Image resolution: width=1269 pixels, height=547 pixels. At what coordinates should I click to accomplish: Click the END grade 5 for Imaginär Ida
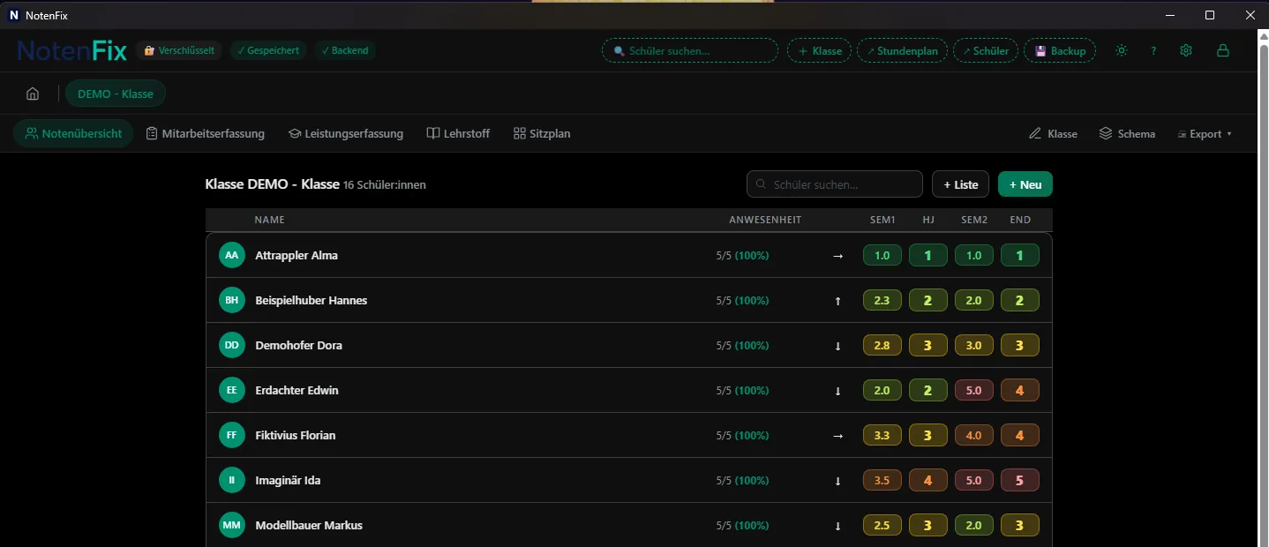click(x=1019, y=481)
